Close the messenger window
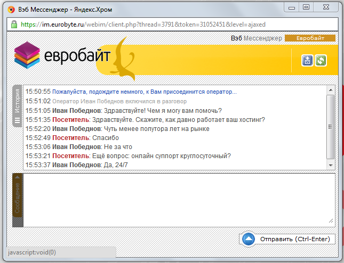This screenshot has height=263, width=344. click(x=326, y=7)
